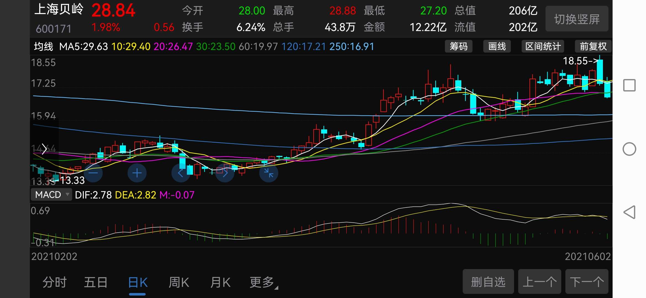Tap the 250:16.91 MA value
The height and width of the screenshot is (298, 646).
point(352,46)
